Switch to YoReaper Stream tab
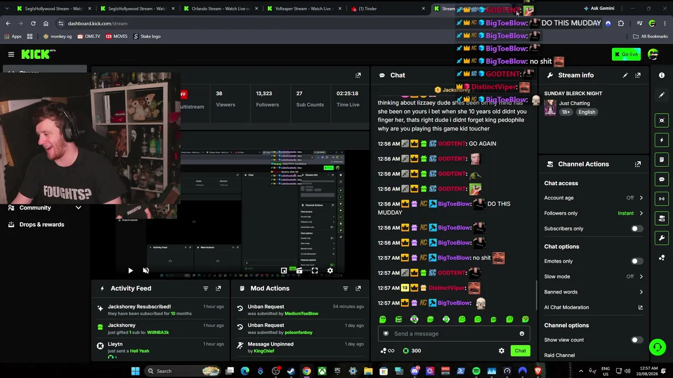Screen dimensions: 673x378 click(304, 9)
